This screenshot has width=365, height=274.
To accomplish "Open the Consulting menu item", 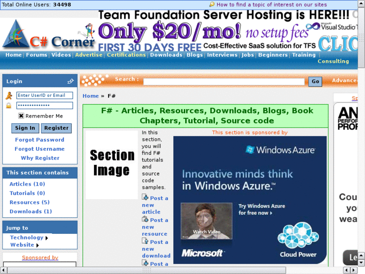I will 333,61.
